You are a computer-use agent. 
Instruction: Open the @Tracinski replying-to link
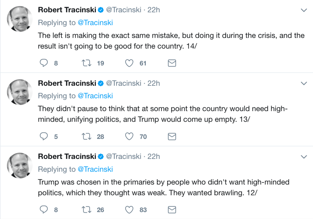(x=96, y=22)
